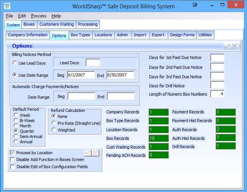This screenshot has height=192, width=247.
Task: Click the green Box Records count field
Action: (158, 138)
